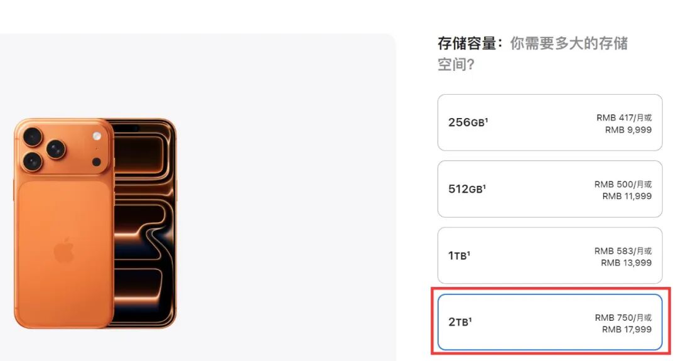Image resolution: width=678 pixels, height=361 pixels.
Task: Click the RMB 11,999 price text
Action: tap(627, 197)
